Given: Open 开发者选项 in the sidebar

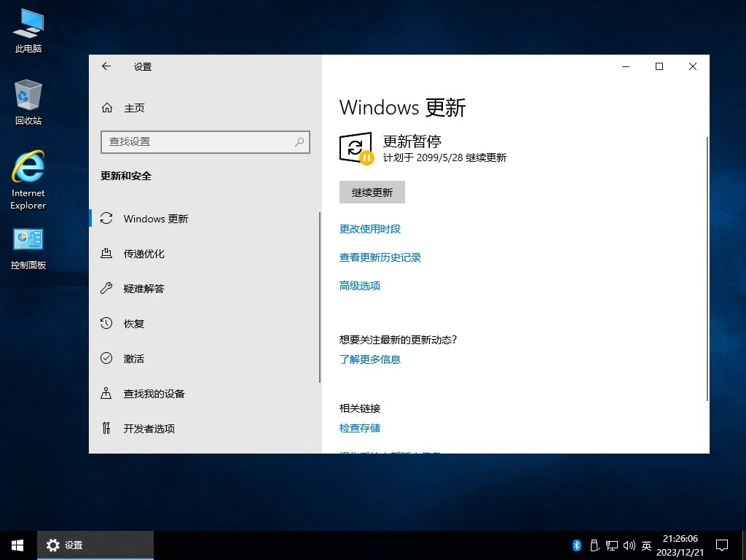Looking at the screenshot, I should (x=151, y=428).
